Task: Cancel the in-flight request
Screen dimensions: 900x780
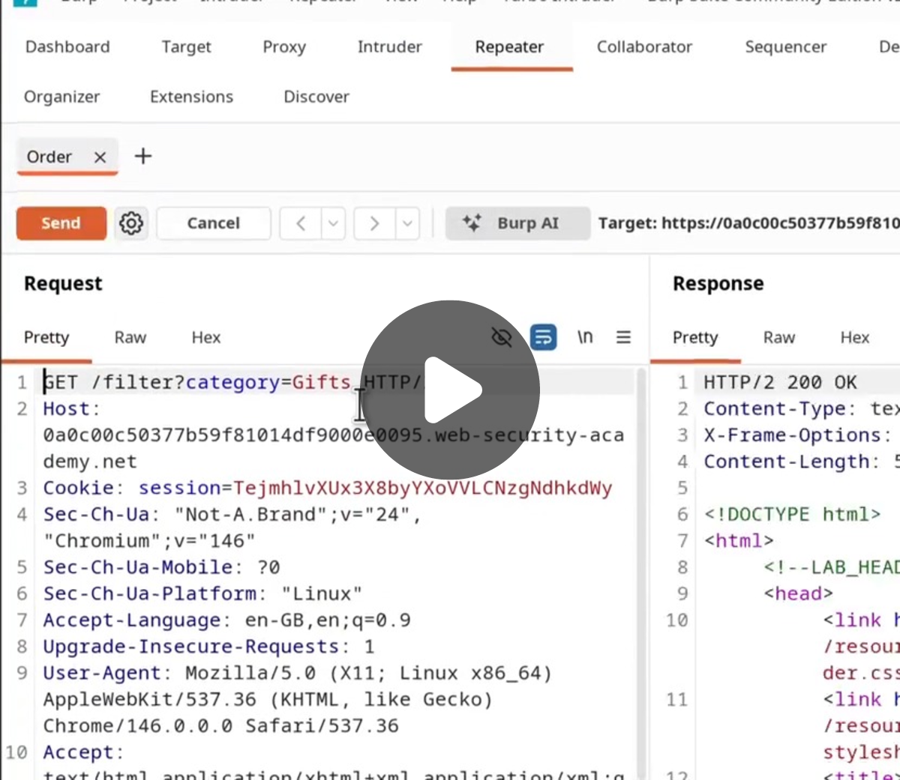Action: (213, 223)
